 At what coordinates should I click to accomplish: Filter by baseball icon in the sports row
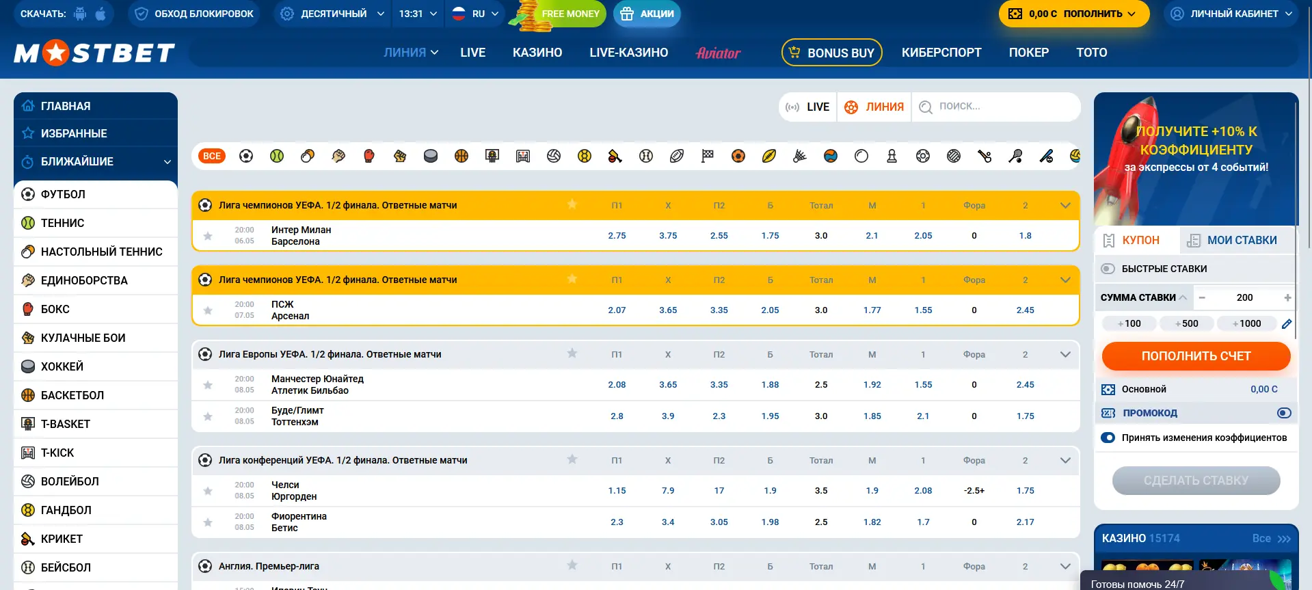pyautogui.click(x=646, y=156)
